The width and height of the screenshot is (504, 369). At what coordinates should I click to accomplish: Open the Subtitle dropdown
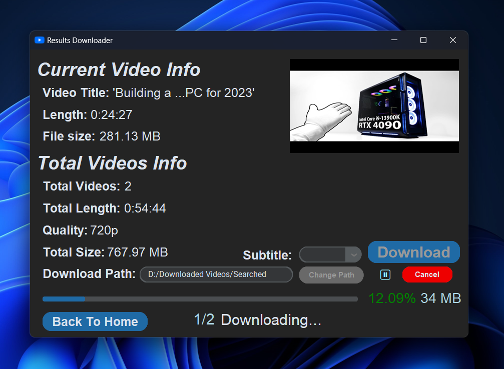(x=330, y=254)
